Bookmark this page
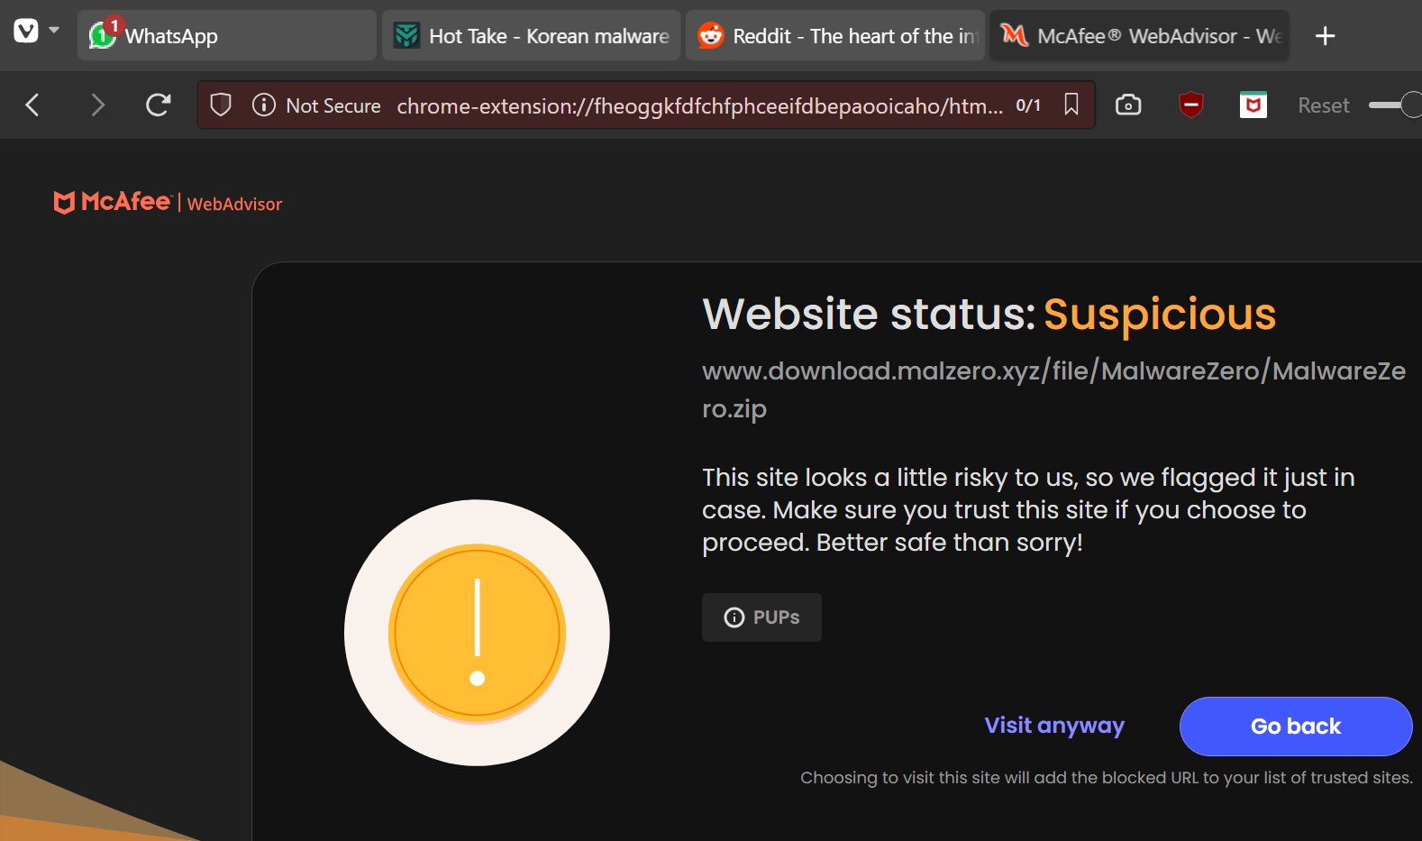 coord(1071,105)
